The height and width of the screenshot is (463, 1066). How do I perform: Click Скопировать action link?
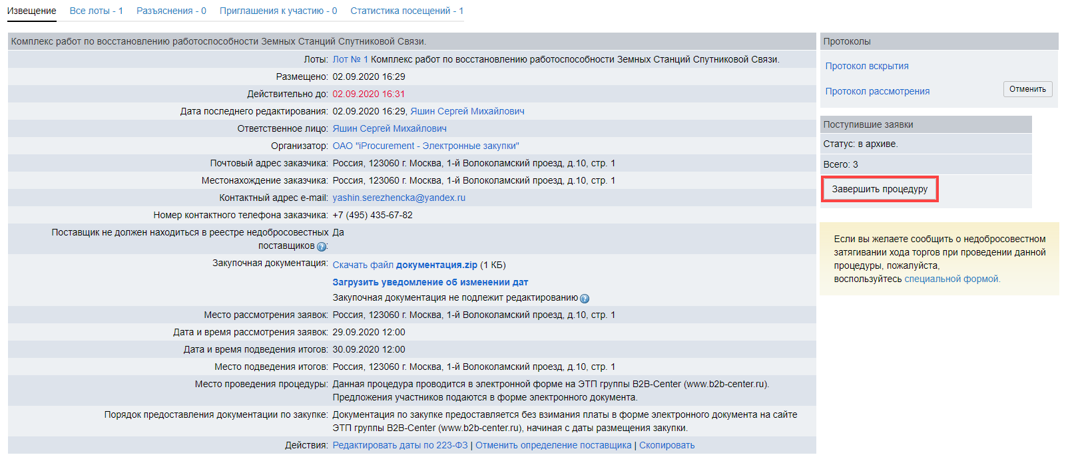(x=666, y=445)
